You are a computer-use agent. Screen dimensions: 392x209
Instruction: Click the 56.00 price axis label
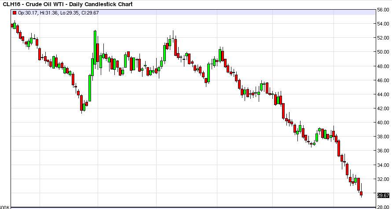[383, 10]
